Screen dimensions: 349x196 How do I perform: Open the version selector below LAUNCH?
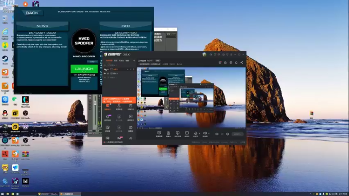point(84,75)
